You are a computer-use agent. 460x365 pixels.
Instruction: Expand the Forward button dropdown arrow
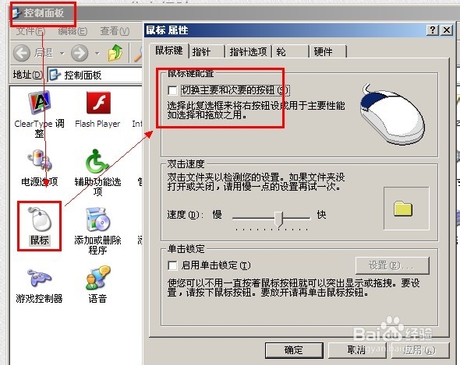(97, 54)
